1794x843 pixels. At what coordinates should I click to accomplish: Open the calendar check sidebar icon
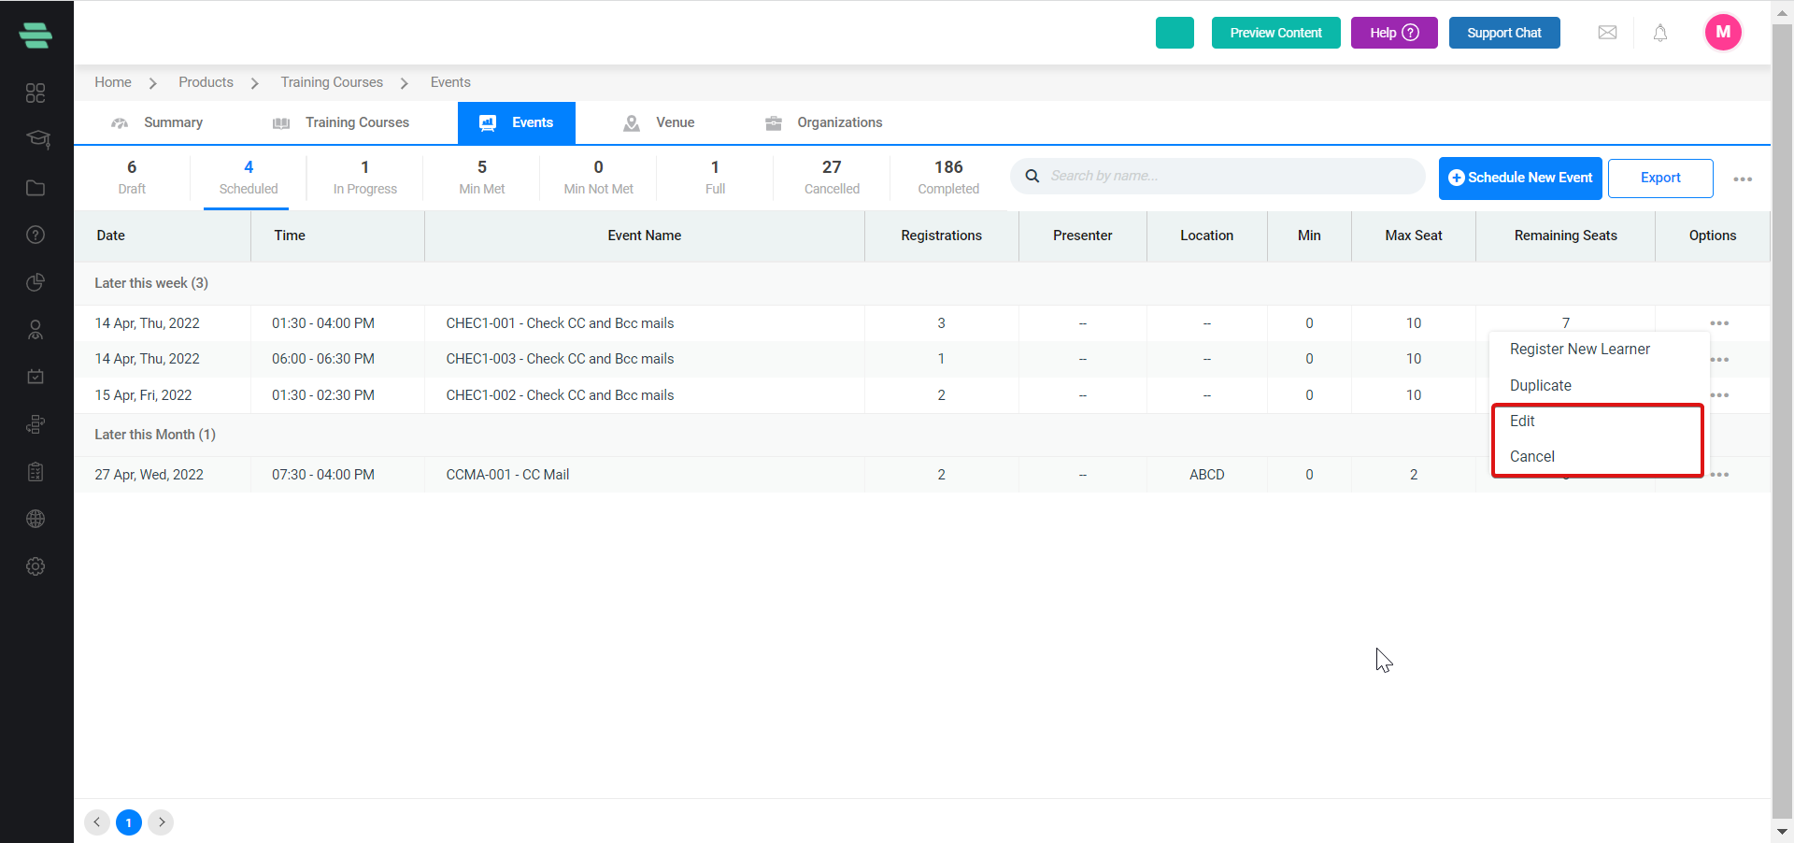36,377
